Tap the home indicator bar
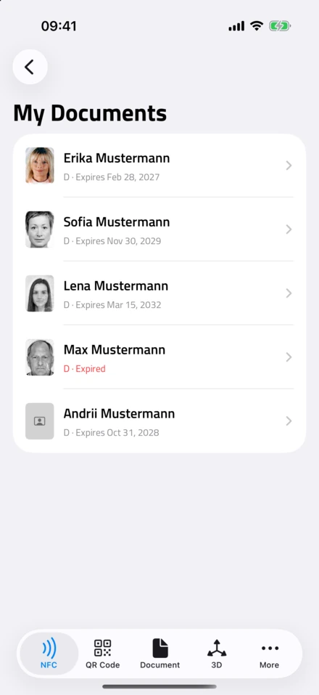 click(159, 686)
